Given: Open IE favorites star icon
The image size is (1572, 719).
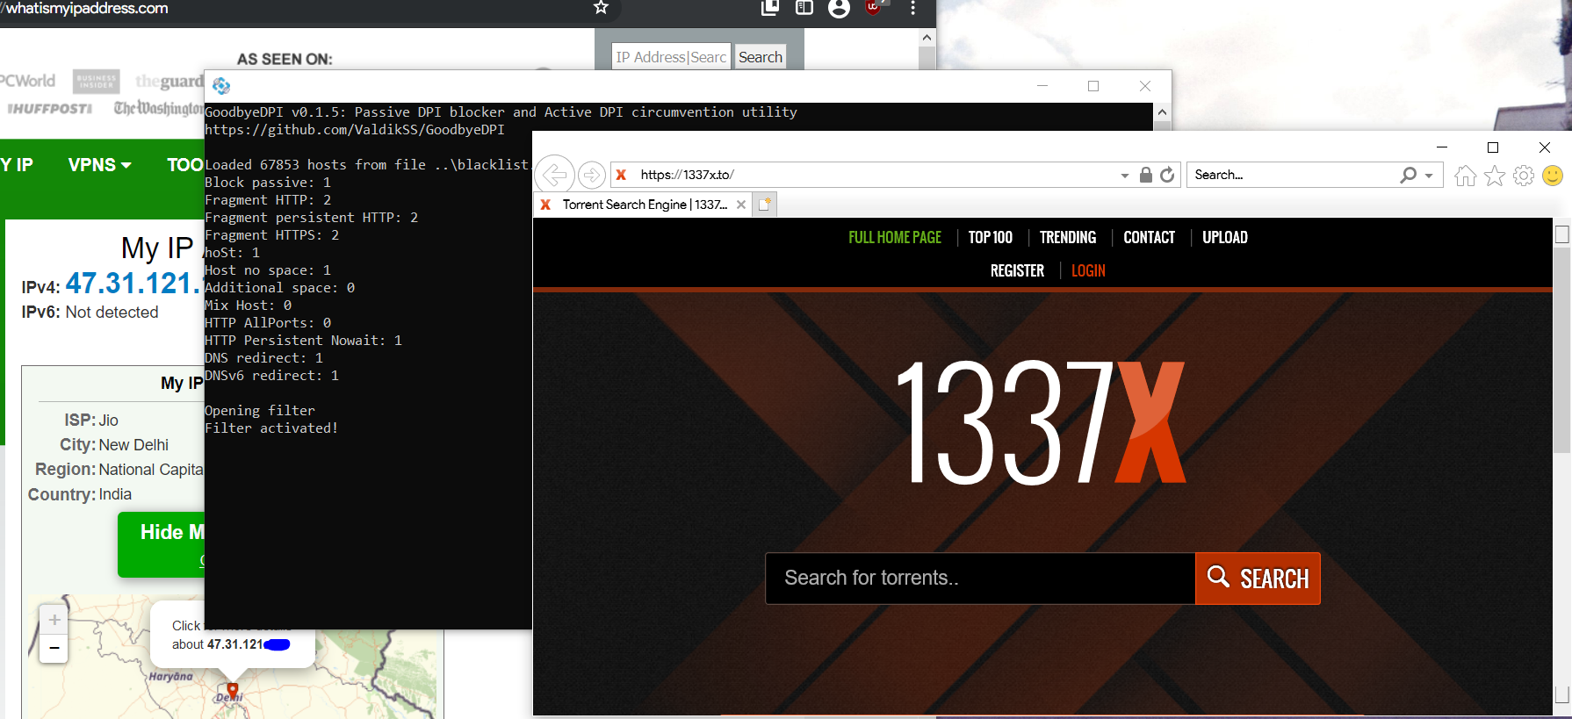Looking at the screenshot, I should pos(1495,176).
